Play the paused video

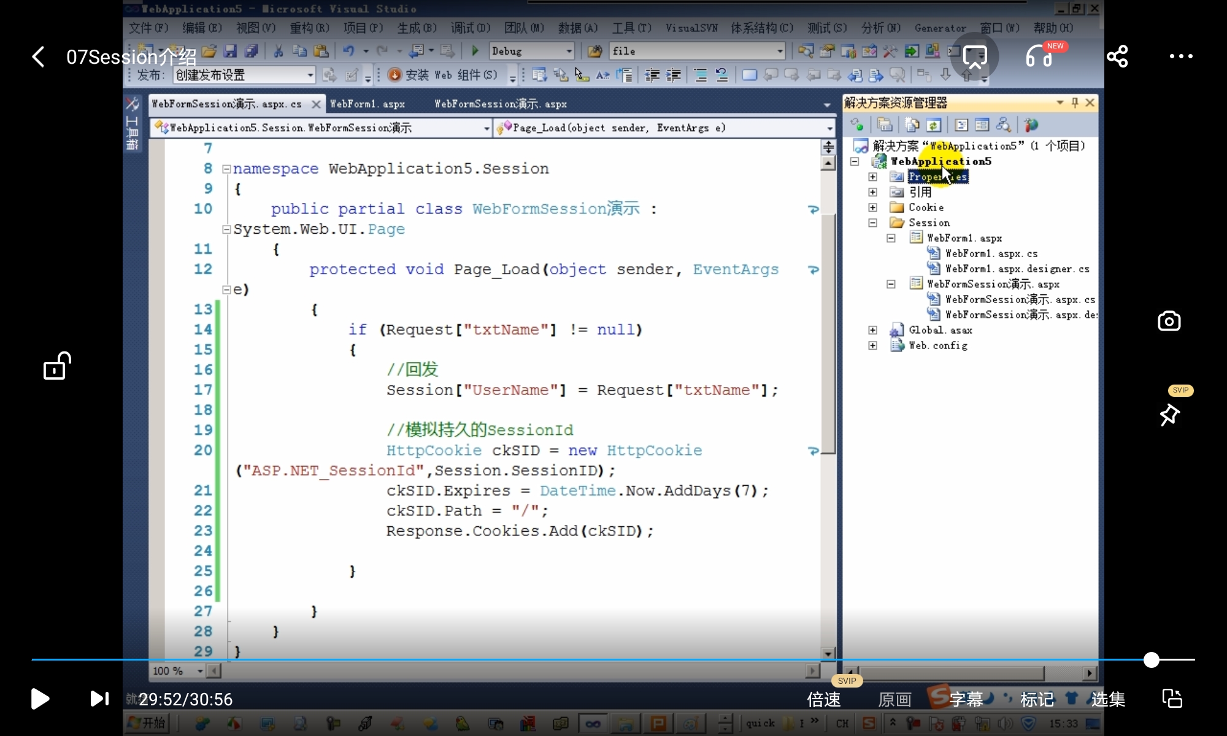(x=39, y=699)
